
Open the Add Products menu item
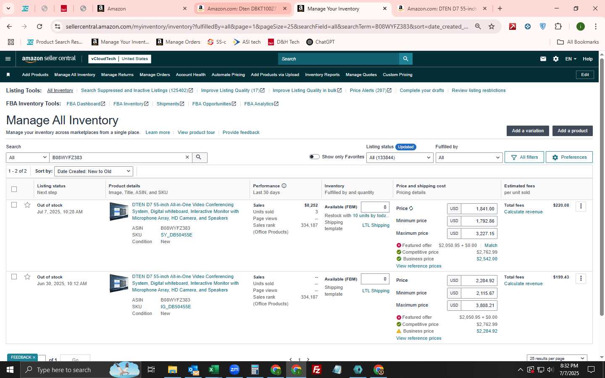point(35,75)
